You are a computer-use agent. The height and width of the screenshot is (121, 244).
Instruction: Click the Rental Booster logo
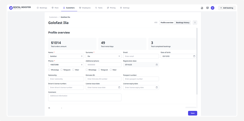click(x=20, y=8)
